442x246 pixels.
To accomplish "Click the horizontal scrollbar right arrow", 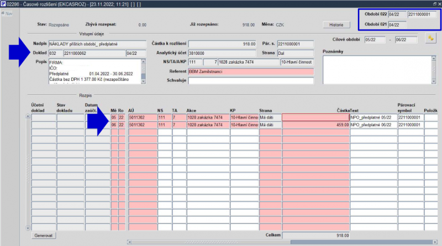I will point(435,242).
